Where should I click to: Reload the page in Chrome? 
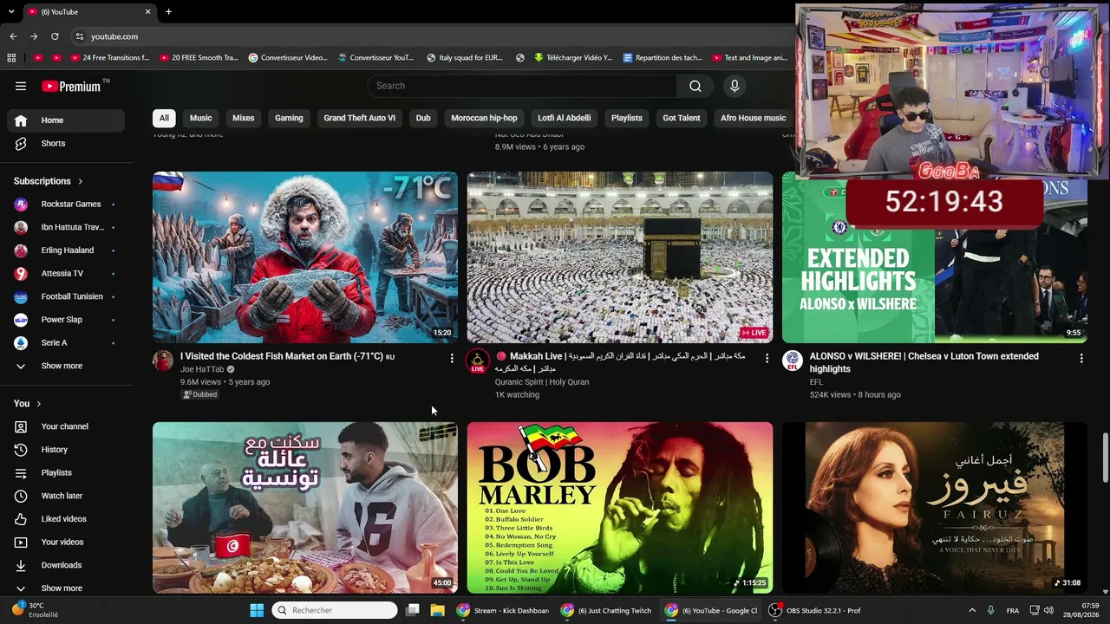point(55,36)
